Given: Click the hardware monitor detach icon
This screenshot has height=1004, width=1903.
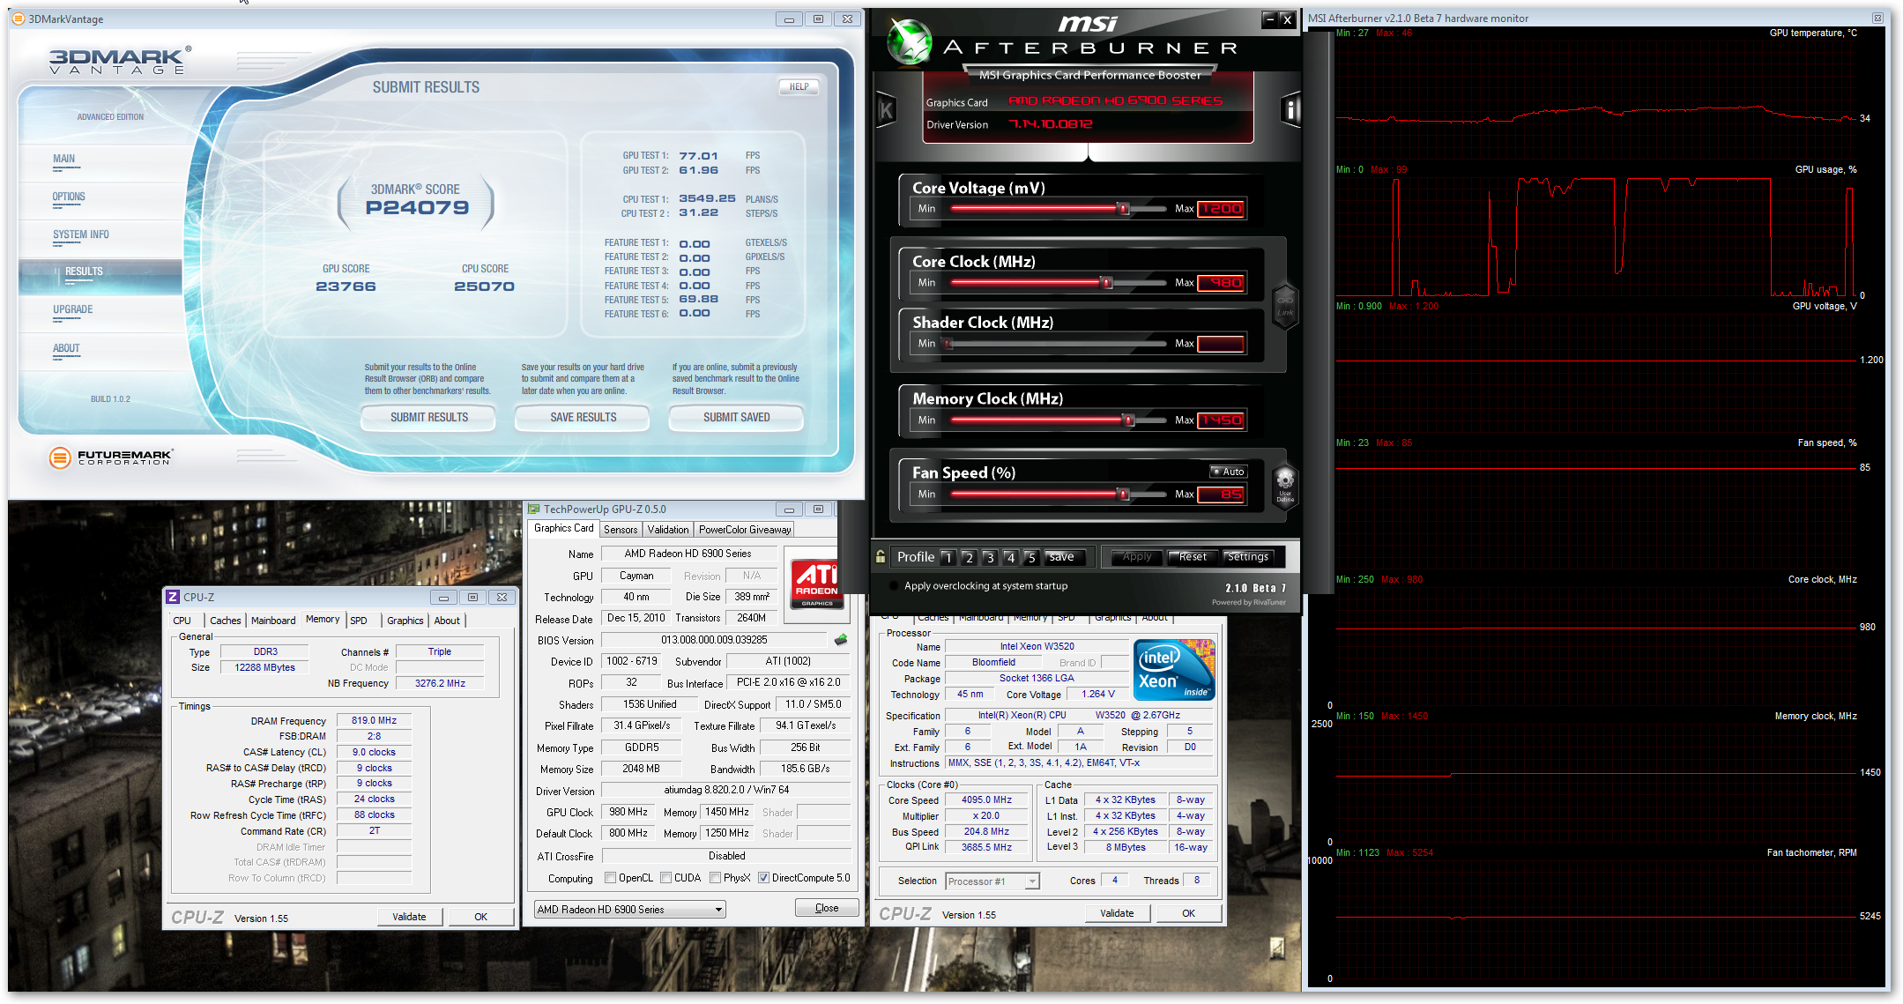Looking at the screenshot, I should (1878, 18).
